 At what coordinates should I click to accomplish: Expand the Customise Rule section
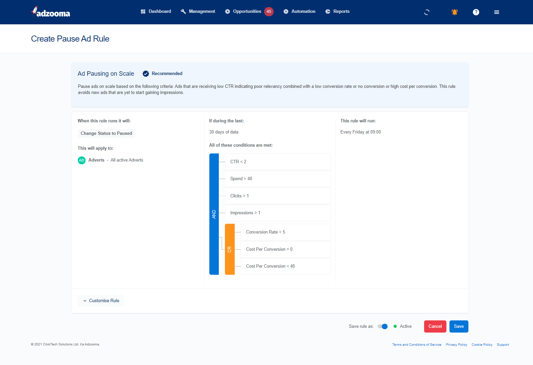[x=101, y=301]
